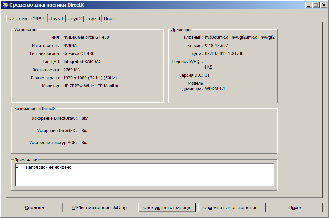Click Сохранить все сведения button
329x218 pixels.
(x=232, y=208)
